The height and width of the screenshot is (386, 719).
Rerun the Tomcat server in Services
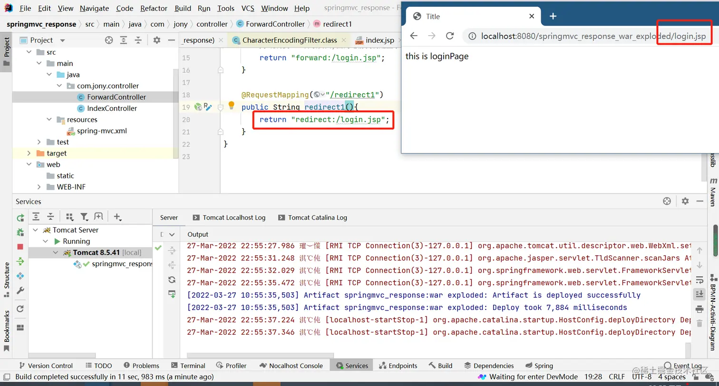[20, 218]
